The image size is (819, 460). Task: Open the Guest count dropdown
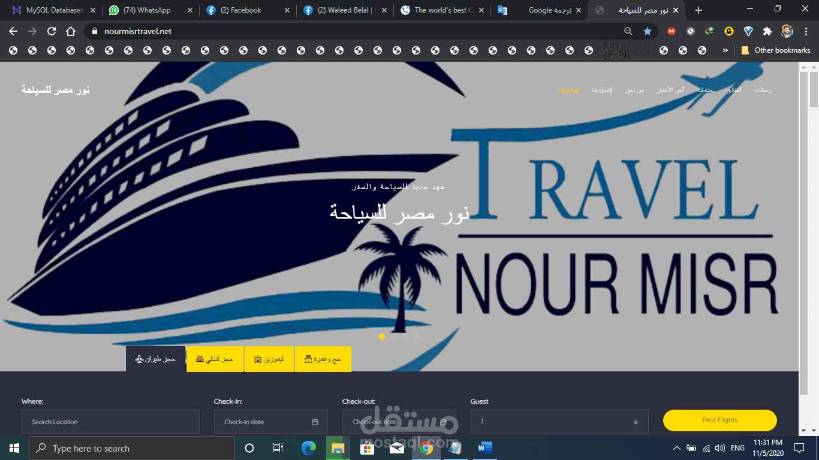(x=559, y=422)
